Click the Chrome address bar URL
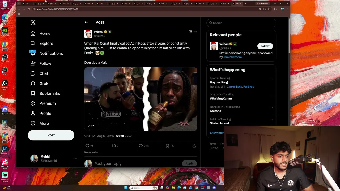This screenshot has width=340, height=191. point(58,9)
